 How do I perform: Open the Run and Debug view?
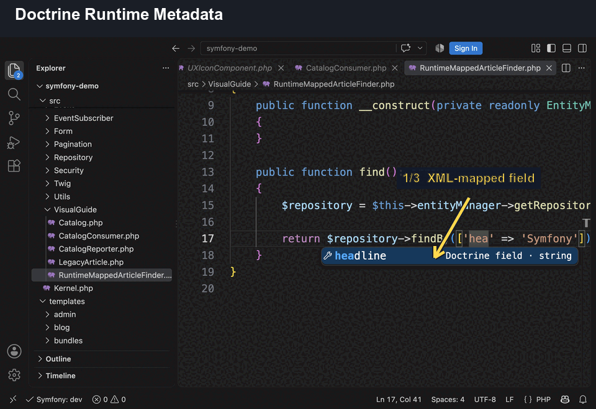(x=14, y=143)
